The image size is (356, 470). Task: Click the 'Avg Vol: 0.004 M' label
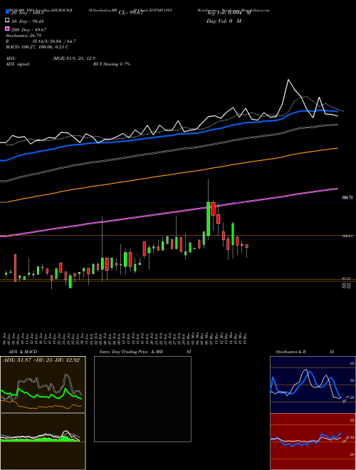(229, 13)
